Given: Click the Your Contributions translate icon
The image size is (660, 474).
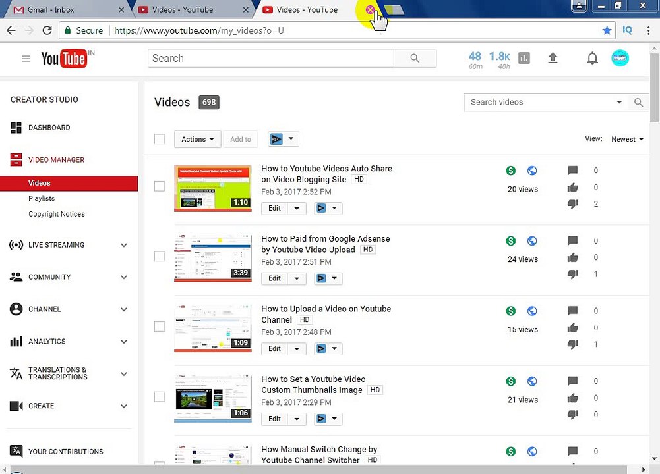Looking at the screenshot, I should click(x=16, y=451).
